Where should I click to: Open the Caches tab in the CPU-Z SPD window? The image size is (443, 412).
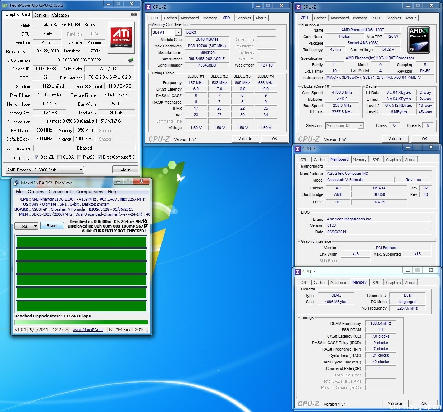(x=170, y=18)
